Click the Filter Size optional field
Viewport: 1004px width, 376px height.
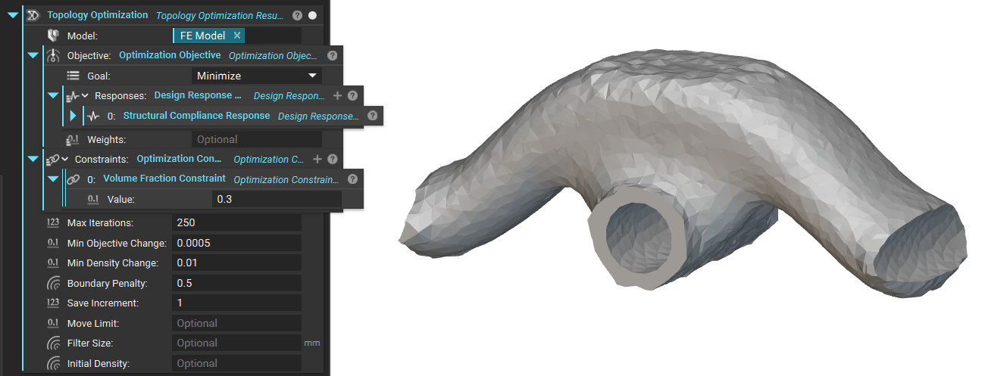pos(236,343)
